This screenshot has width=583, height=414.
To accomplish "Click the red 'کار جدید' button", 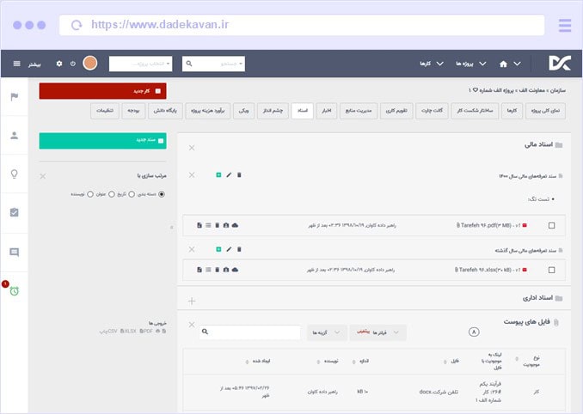I will (x=102, y=90).
